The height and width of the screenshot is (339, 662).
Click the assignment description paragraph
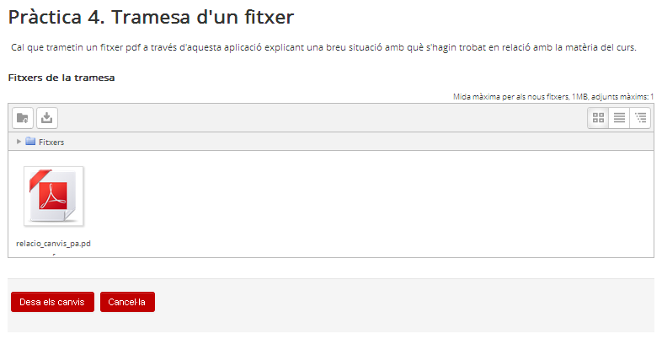click(x=323, y=47)
